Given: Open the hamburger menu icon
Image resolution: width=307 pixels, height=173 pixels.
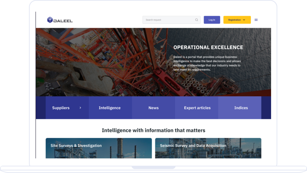Looking at the screenshot, I should tap(256, 20).
